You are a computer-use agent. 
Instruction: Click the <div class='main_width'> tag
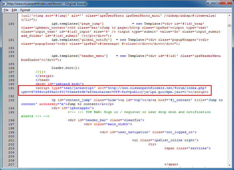point(108,124)
